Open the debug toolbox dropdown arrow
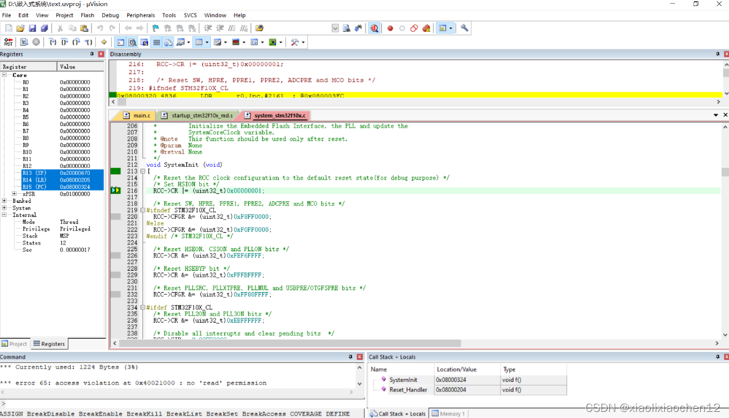This screenshot has height=418, width=729. click(x=303, y=42)
